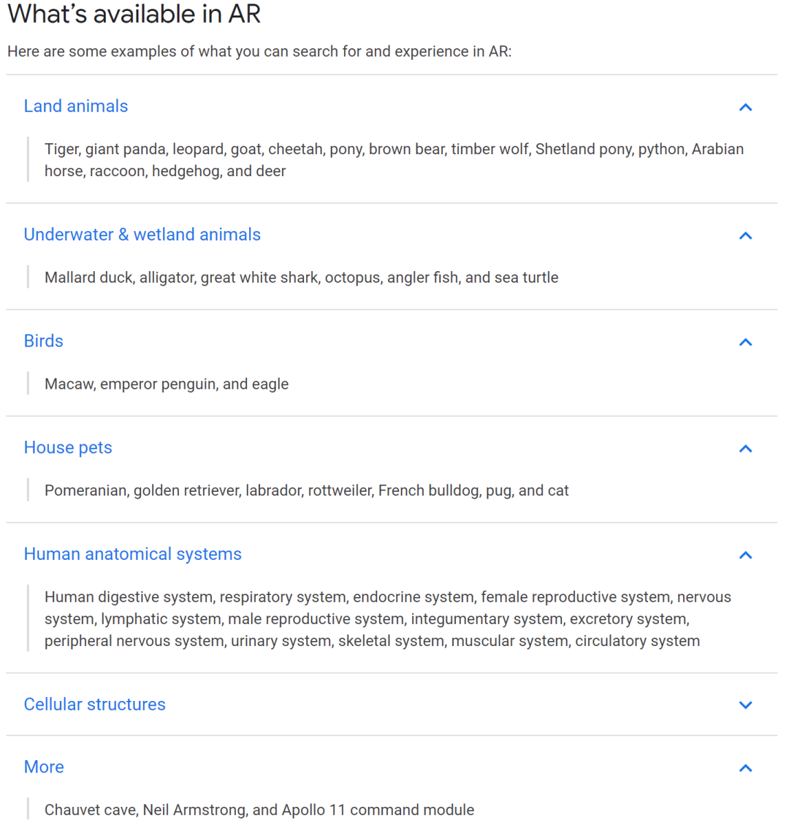Select the Underwater & wetland animals title
Viewport: 789px width, 831px height.
(142, 235)
